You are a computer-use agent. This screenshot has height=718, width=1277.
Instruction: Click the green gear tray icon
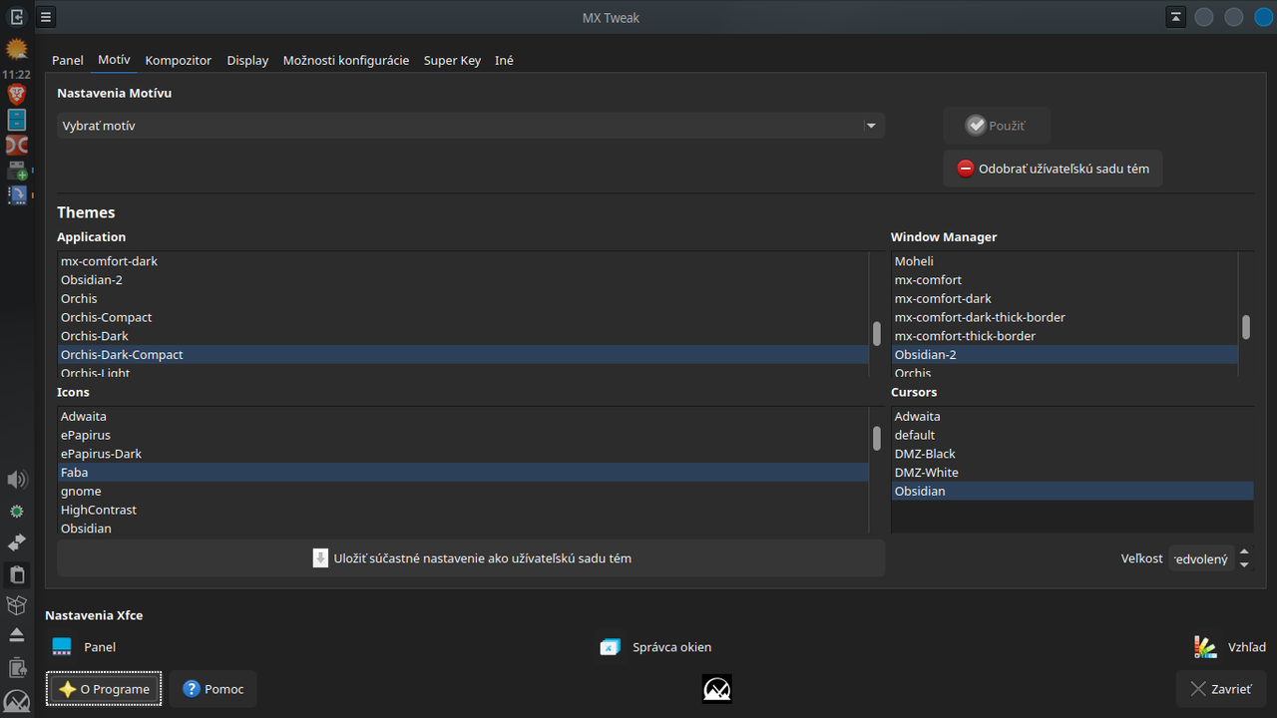click(16, 511)
